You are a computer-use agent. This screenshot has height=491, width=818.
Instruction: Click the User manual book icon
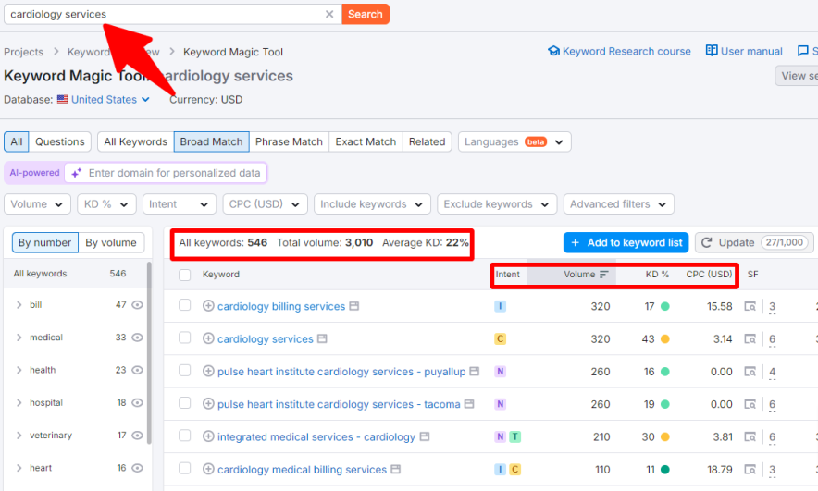coord(712,50)
